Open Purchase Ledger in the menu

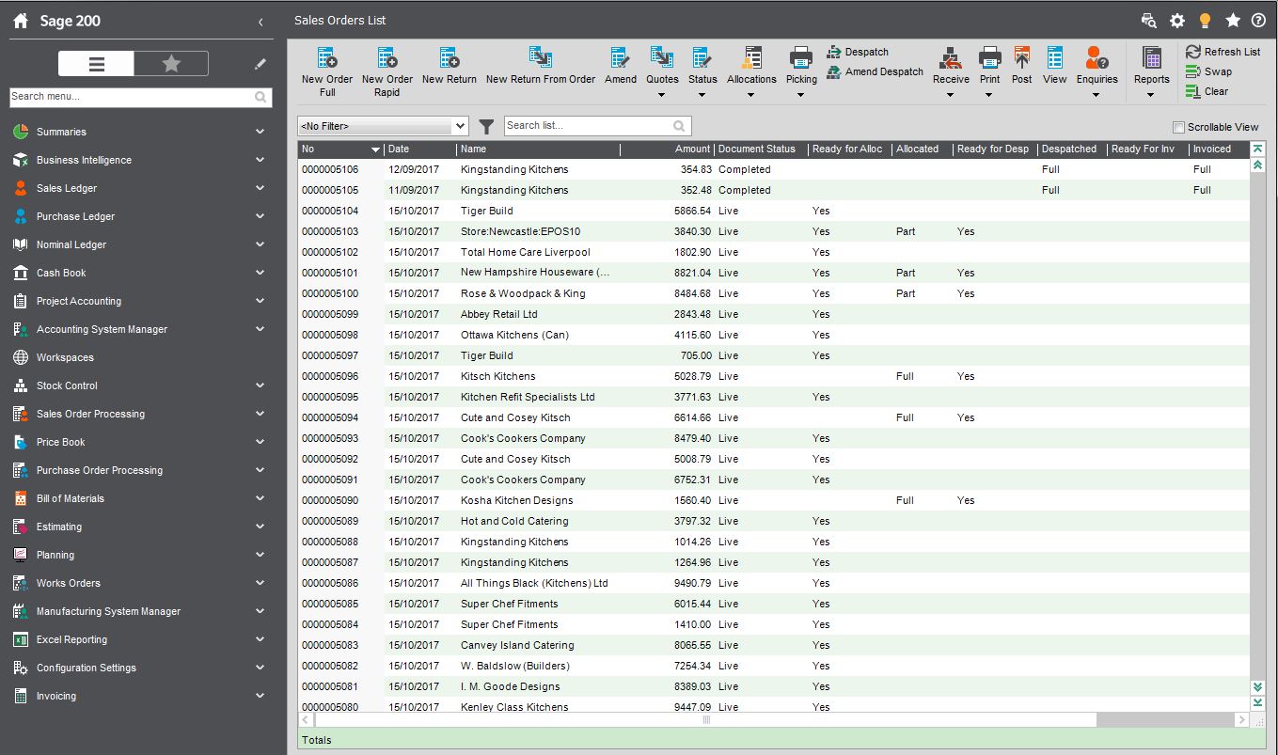75,216
